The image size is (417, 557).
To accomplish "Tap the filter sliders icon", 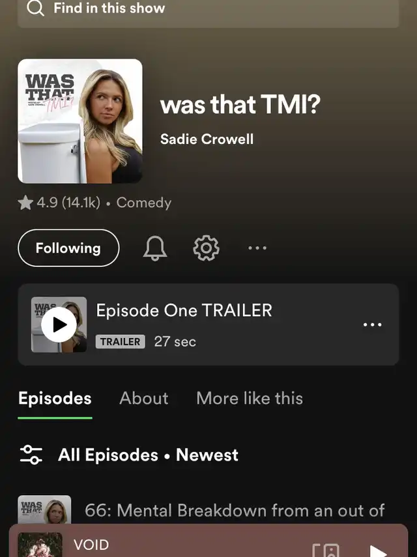I will (31, 455).
